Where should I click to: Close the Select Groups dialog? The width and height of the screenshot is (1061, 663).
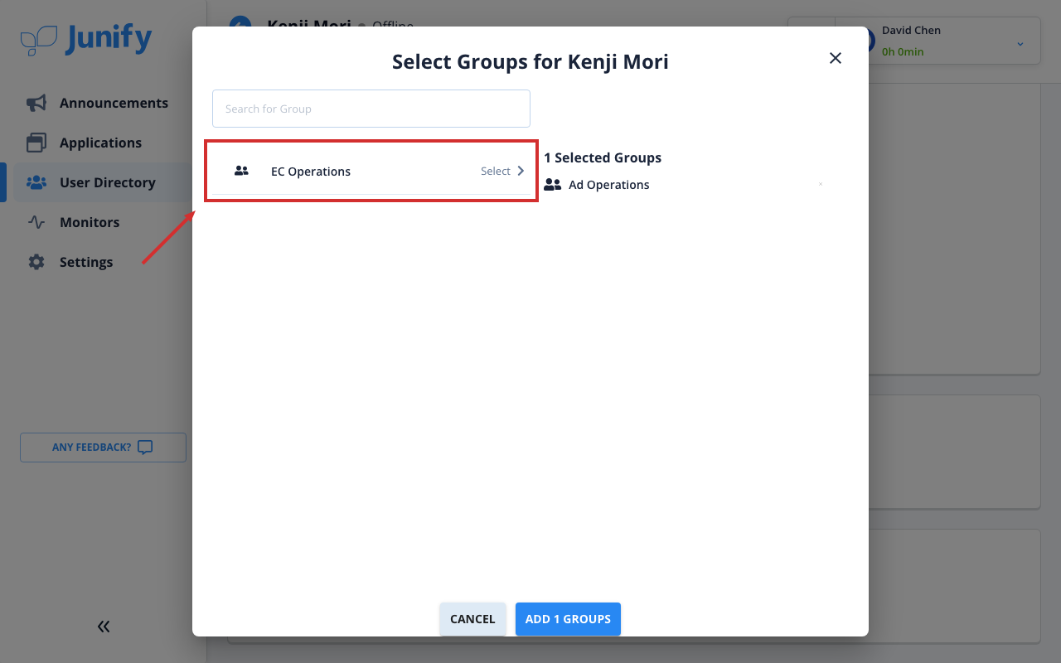click(836, 58)
